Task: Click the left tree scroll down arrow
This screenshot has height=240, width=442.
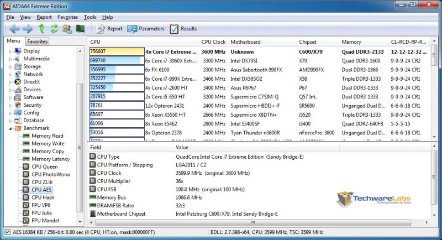Action: click(80, 222)
